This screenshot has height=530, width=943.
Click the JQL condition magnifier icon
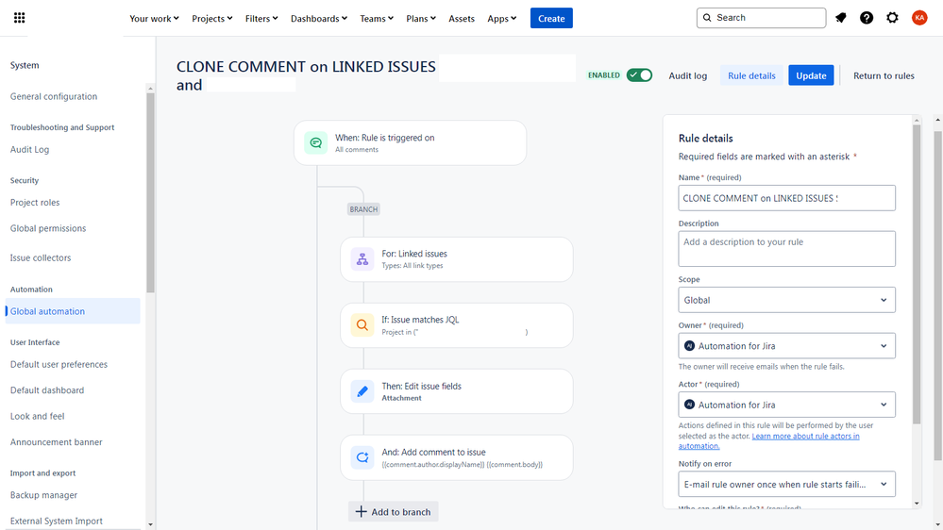(x=362, y=325)
